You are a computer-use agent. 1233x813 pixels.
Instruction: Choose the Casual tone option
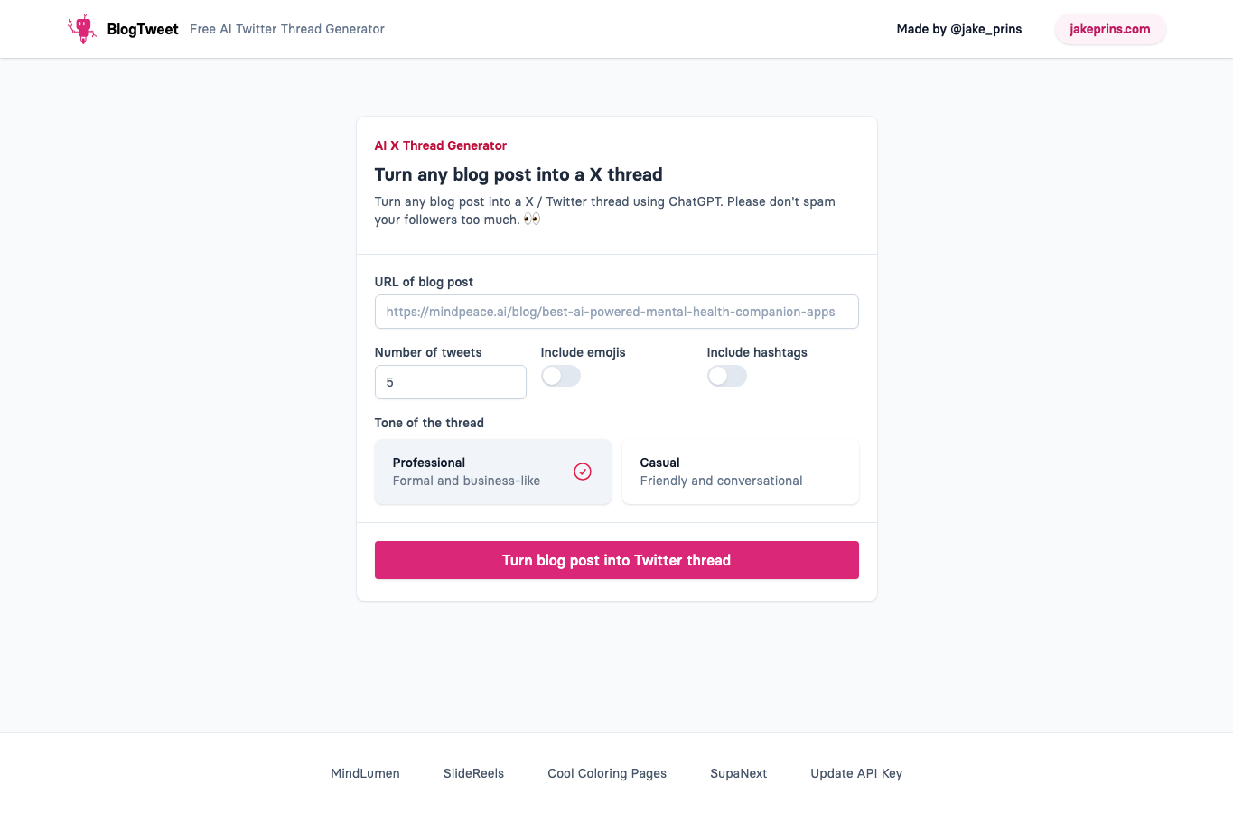coord(741,472)
